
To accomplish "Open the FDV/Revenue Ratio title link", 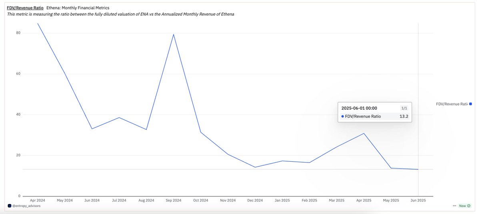I will click(x=25, y=8).
